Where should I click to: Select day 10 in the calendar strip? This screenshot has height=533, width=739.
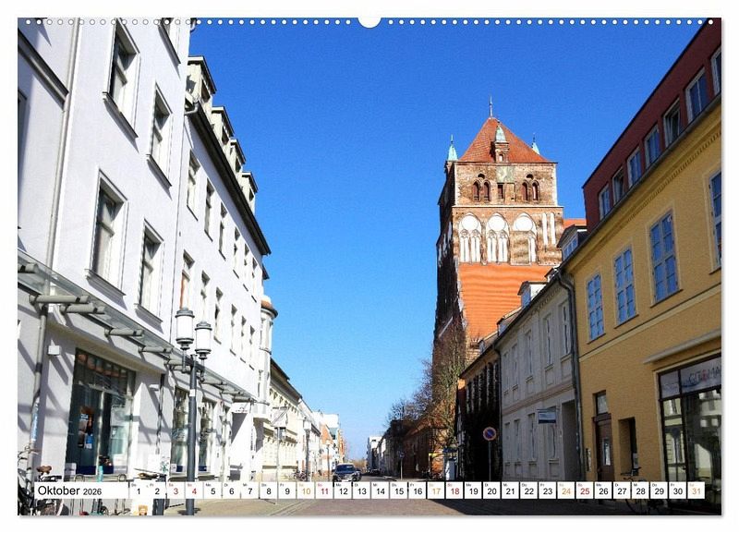[306, 491]
